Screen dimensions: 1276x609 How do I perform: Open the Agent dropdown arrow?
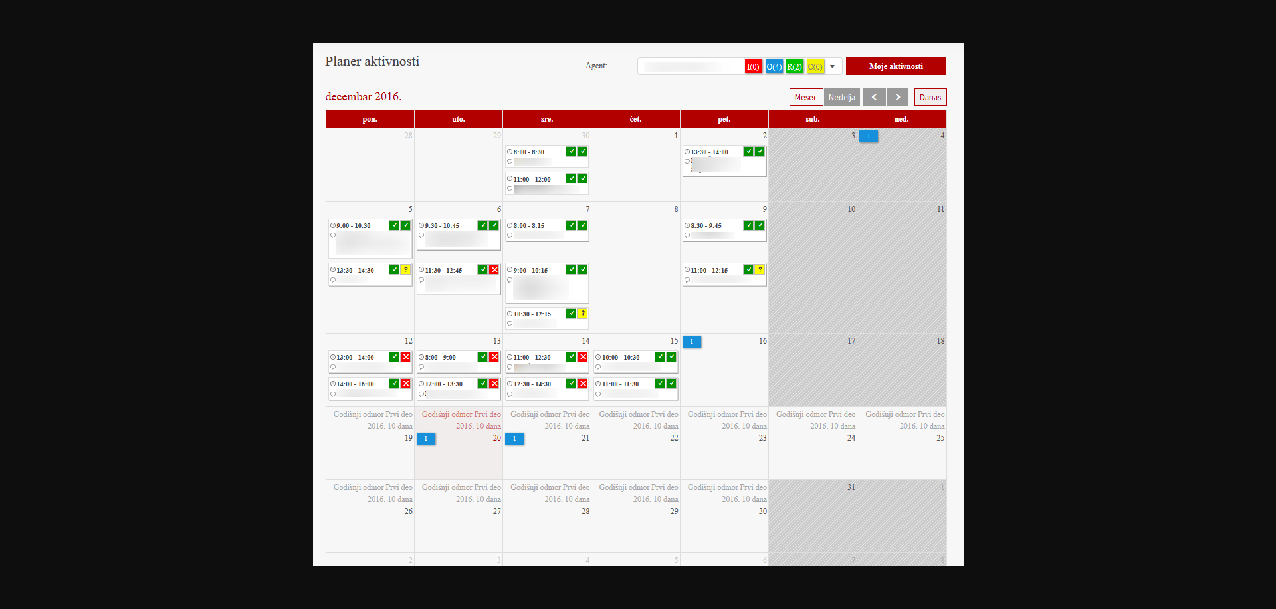click(832, 66)
